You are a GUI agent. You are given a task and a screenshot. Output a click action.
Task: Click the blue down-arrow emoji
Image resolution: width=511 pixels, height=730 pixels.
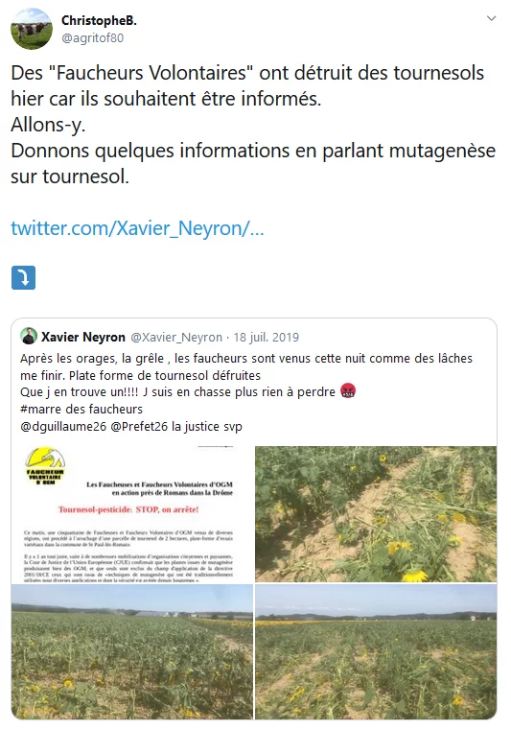(23, 277)
